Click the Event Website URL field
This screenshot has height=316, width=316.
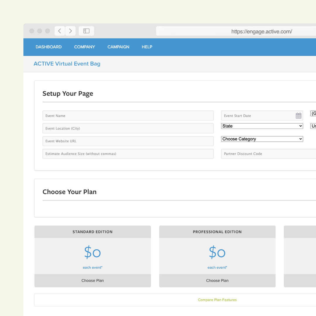pyautogui.click(x=128, y=141)
